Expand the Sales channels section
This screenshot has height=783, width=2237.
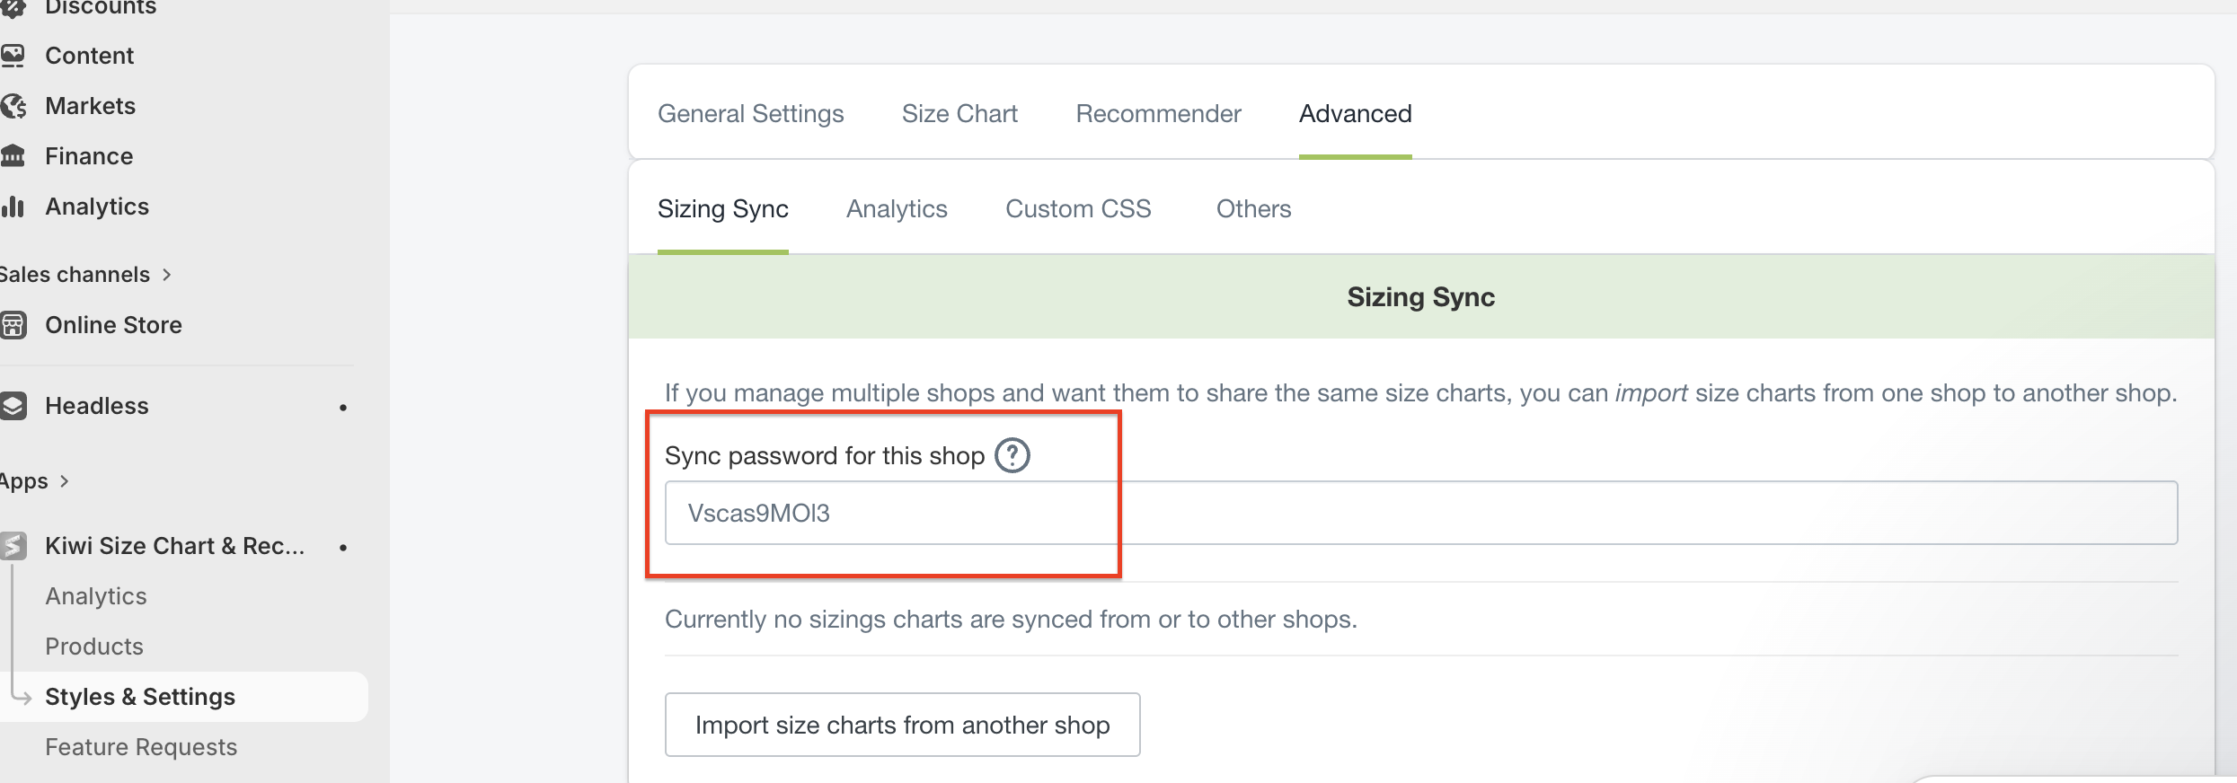click(166, 275)
